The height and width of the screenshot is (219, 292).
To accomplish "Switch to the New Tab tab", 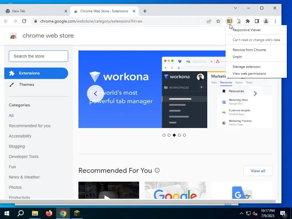I will 35,11.
